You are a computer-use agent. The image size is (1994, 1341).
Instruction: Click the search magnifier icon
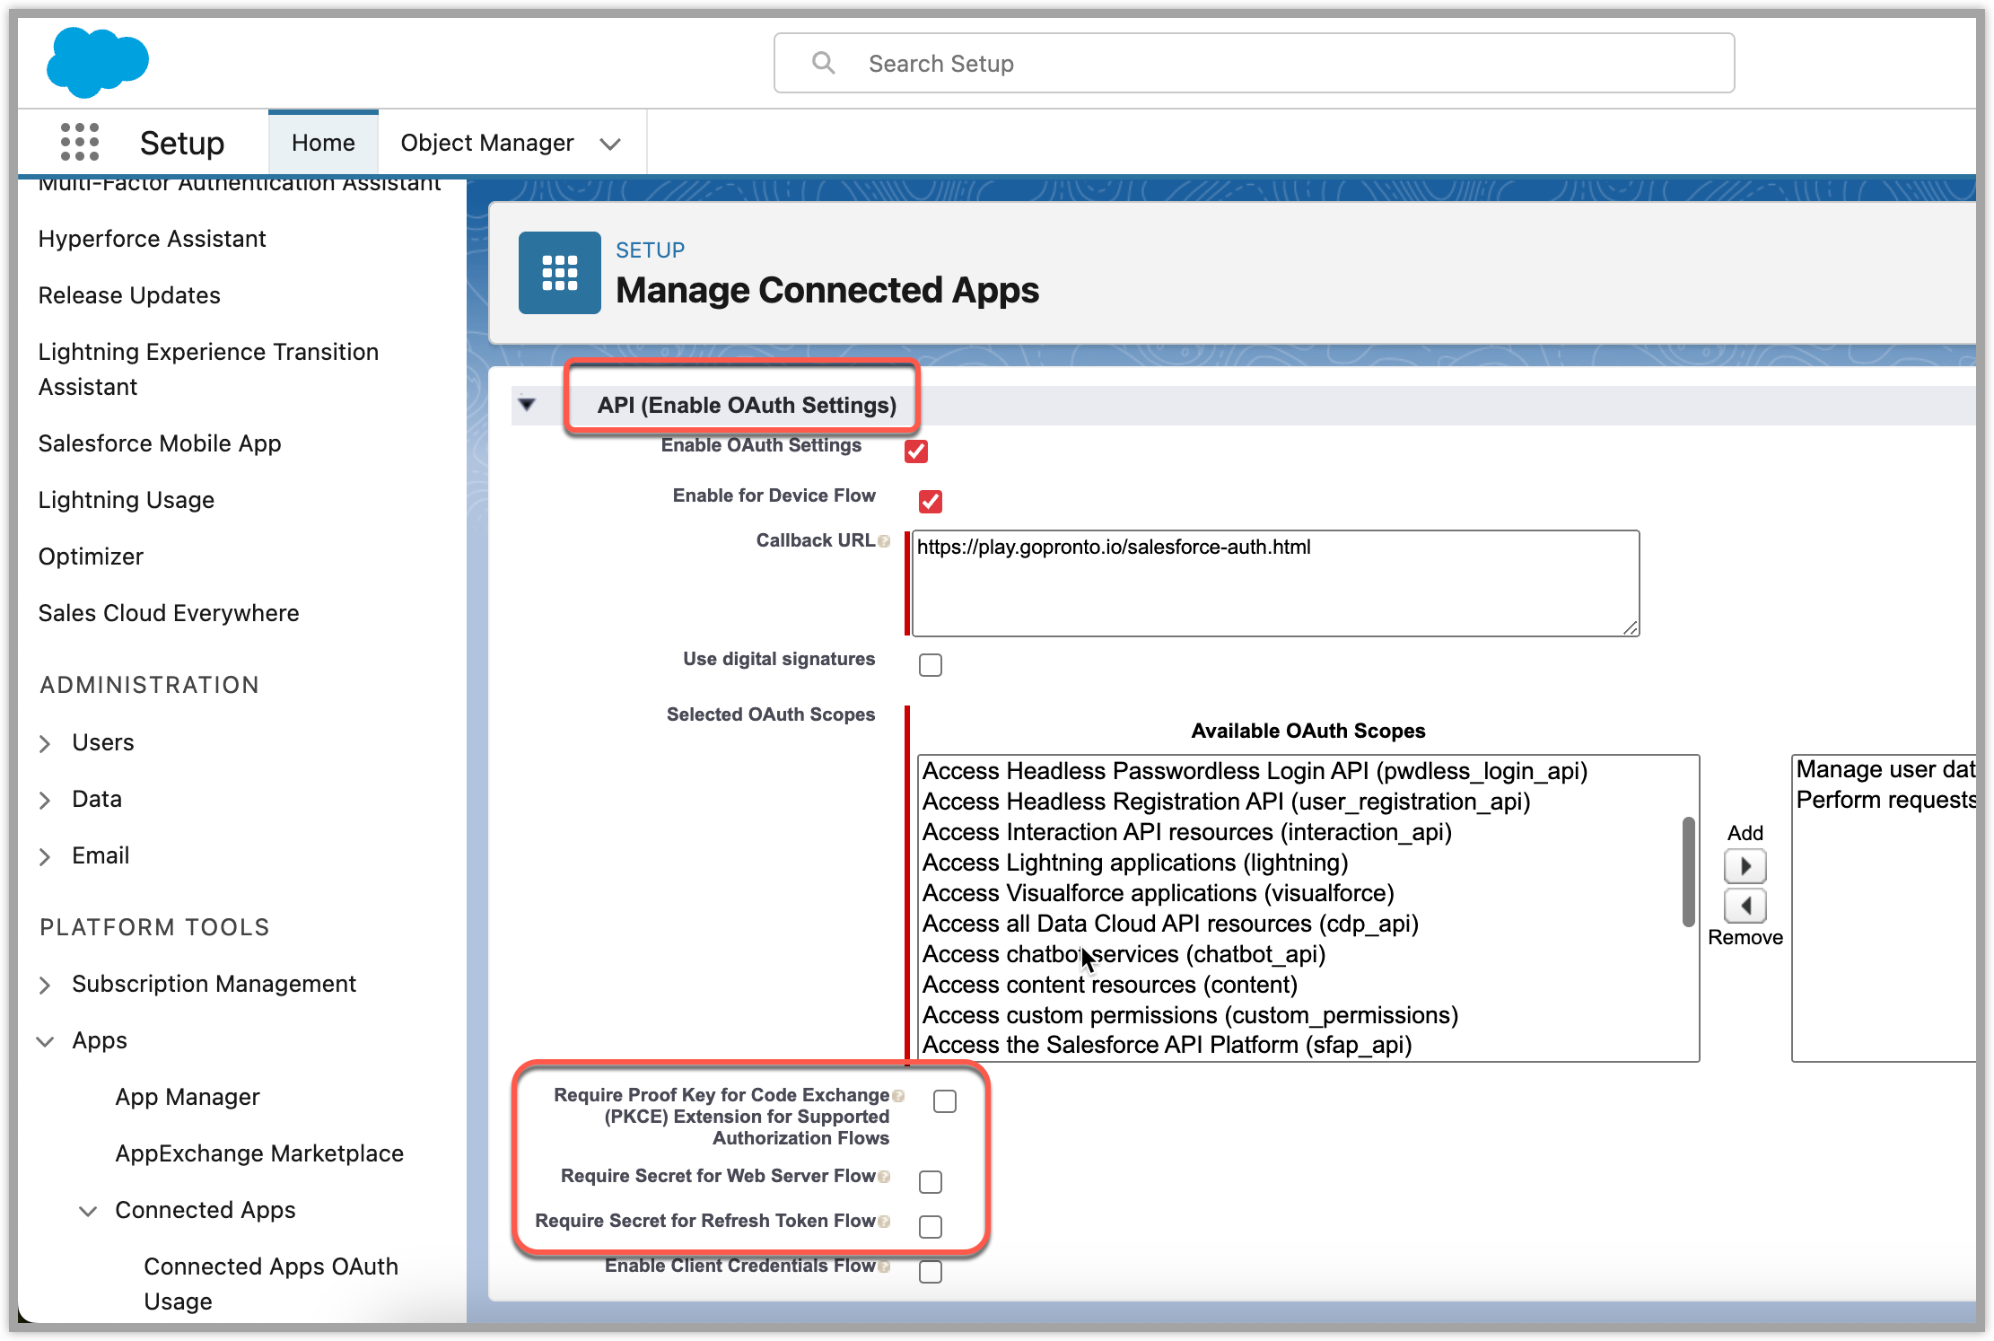click(823, 63)
